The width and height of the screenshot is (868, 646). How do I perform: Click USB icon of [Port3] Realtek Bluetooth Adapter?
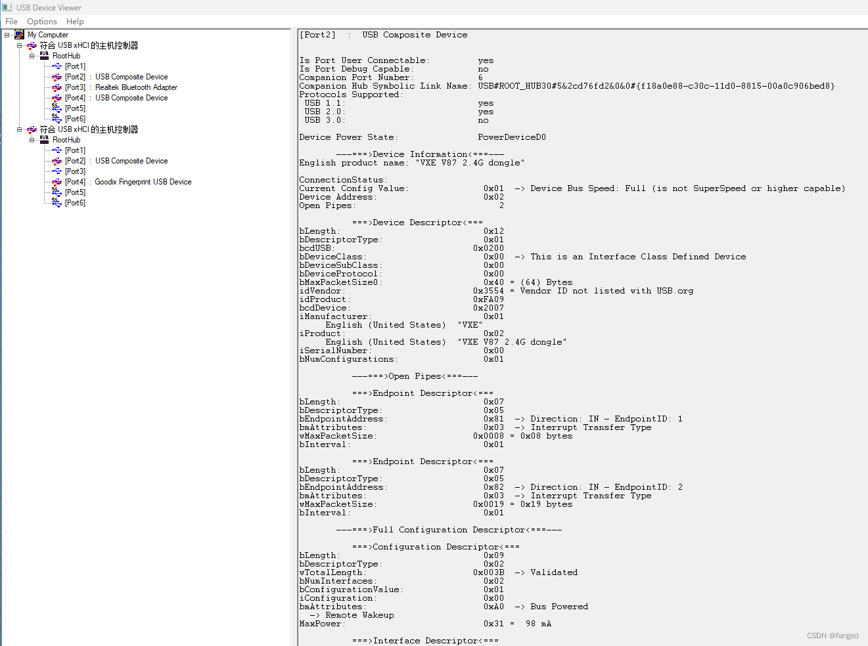click(x=57, y=87)
